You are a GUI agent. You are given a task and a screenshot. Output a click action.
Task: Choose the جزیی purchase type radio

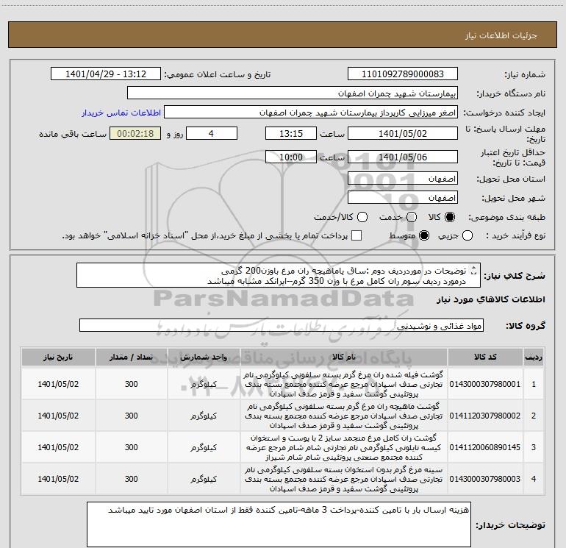468,236
